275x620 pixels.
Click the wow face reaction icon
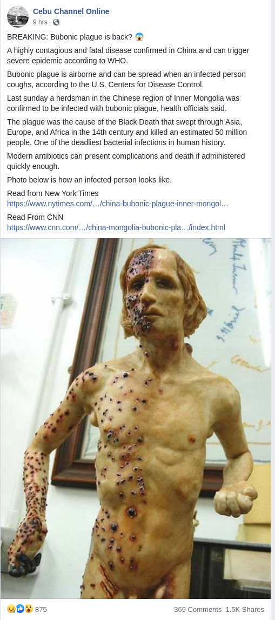pyautogui.click(x=29, y=609)
